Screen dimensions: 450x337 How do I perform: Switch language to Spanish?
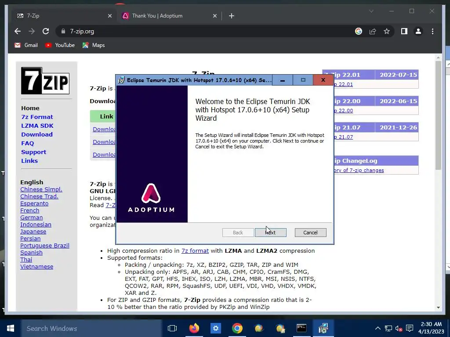[x=31, y=252]
